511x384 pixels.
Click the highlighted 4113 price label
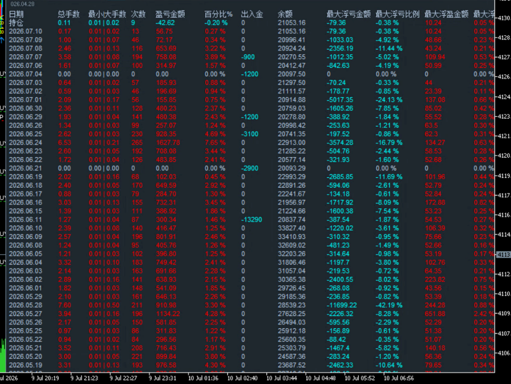tap(503, 255)
